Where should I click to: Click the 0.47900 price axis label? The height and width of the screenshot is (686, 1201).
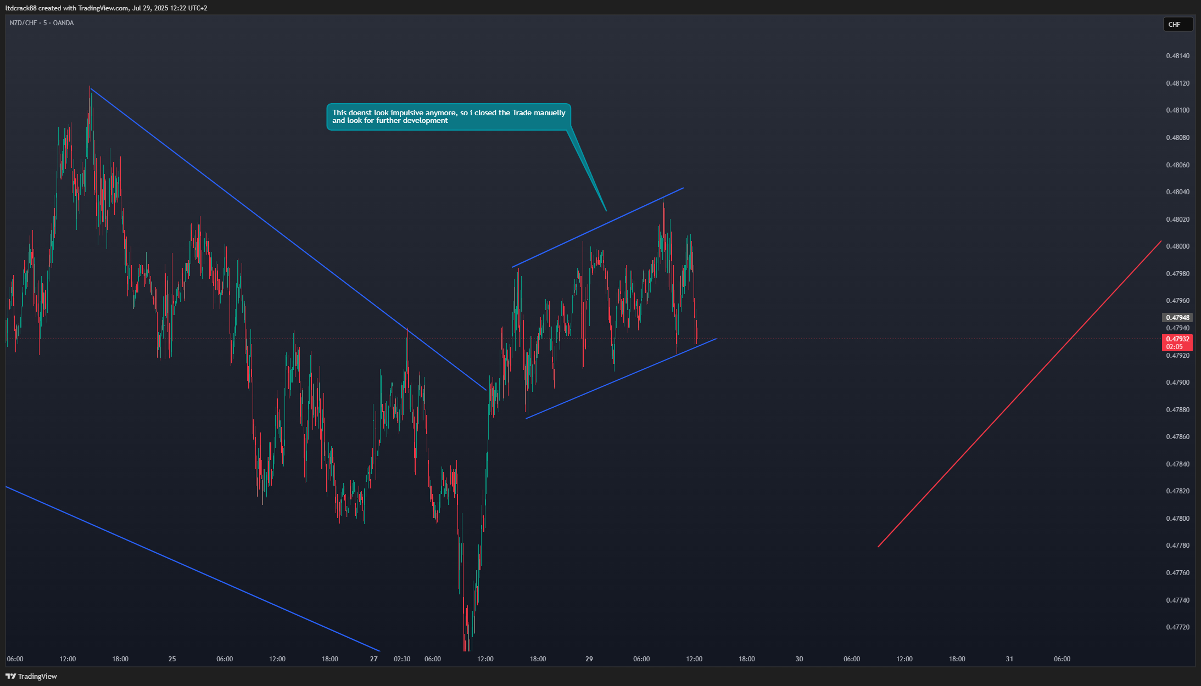tap(1177, 383)
